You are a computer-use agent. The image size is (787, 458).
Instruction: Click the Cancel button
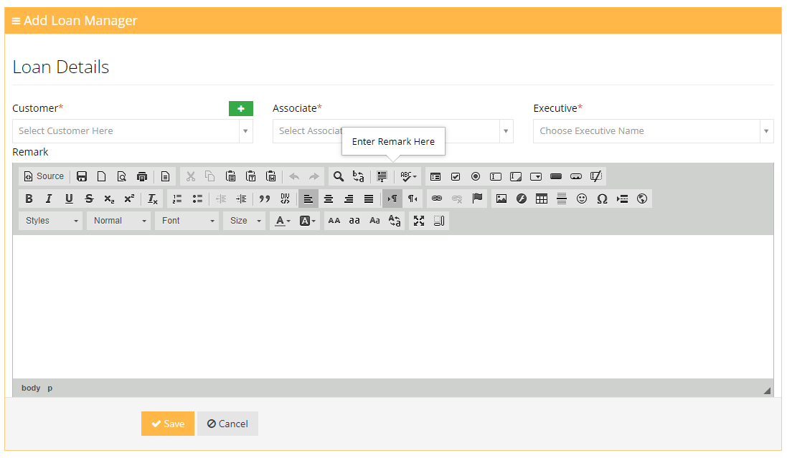(227, 424)
